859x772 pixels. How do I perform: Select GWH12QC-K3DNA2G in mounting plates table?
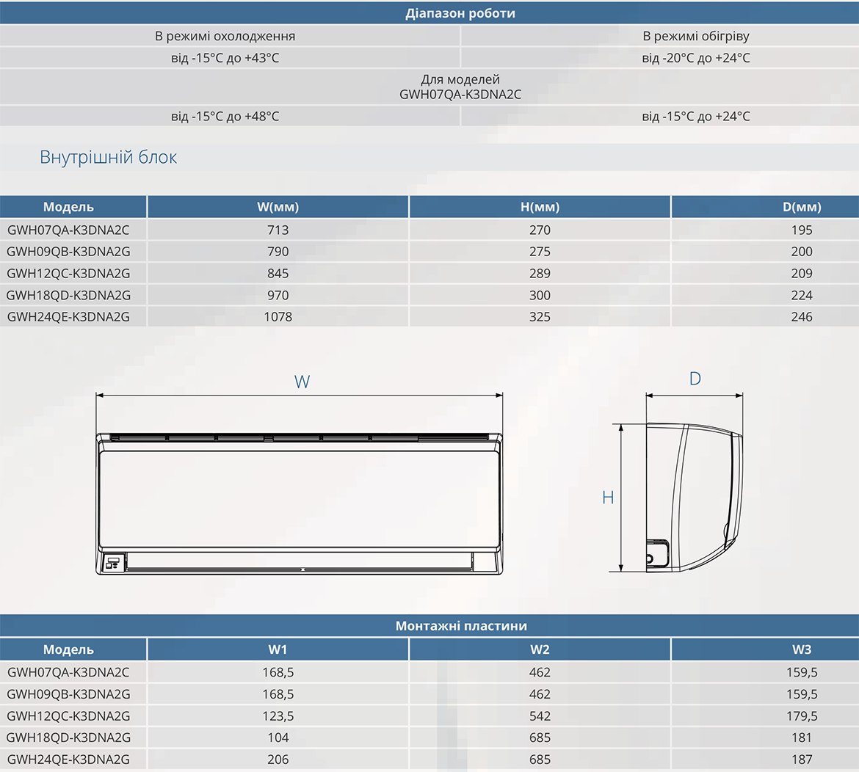coord(68,715)
